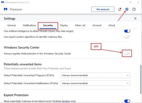Maximize the Malwarebytes window
This screenshot has width=142, height=103.
131,2
